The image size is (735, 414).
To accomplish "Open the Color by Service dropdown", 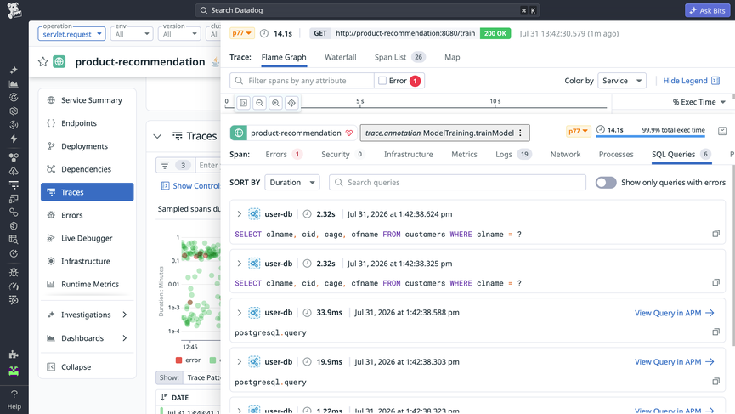I will 621,81.
